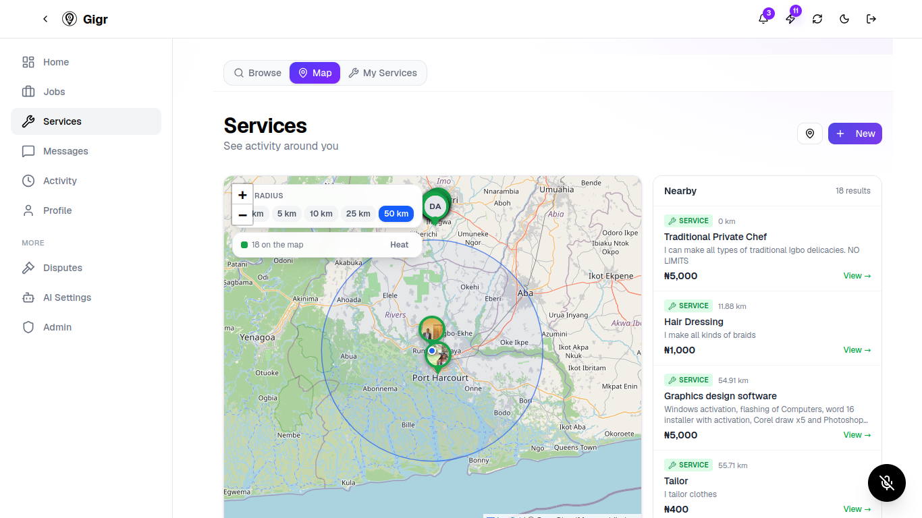Click the "18 results" count text

[853, 191]
